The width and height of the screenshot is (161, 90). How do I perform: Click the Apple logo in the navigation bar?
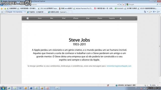click(28, 18)
